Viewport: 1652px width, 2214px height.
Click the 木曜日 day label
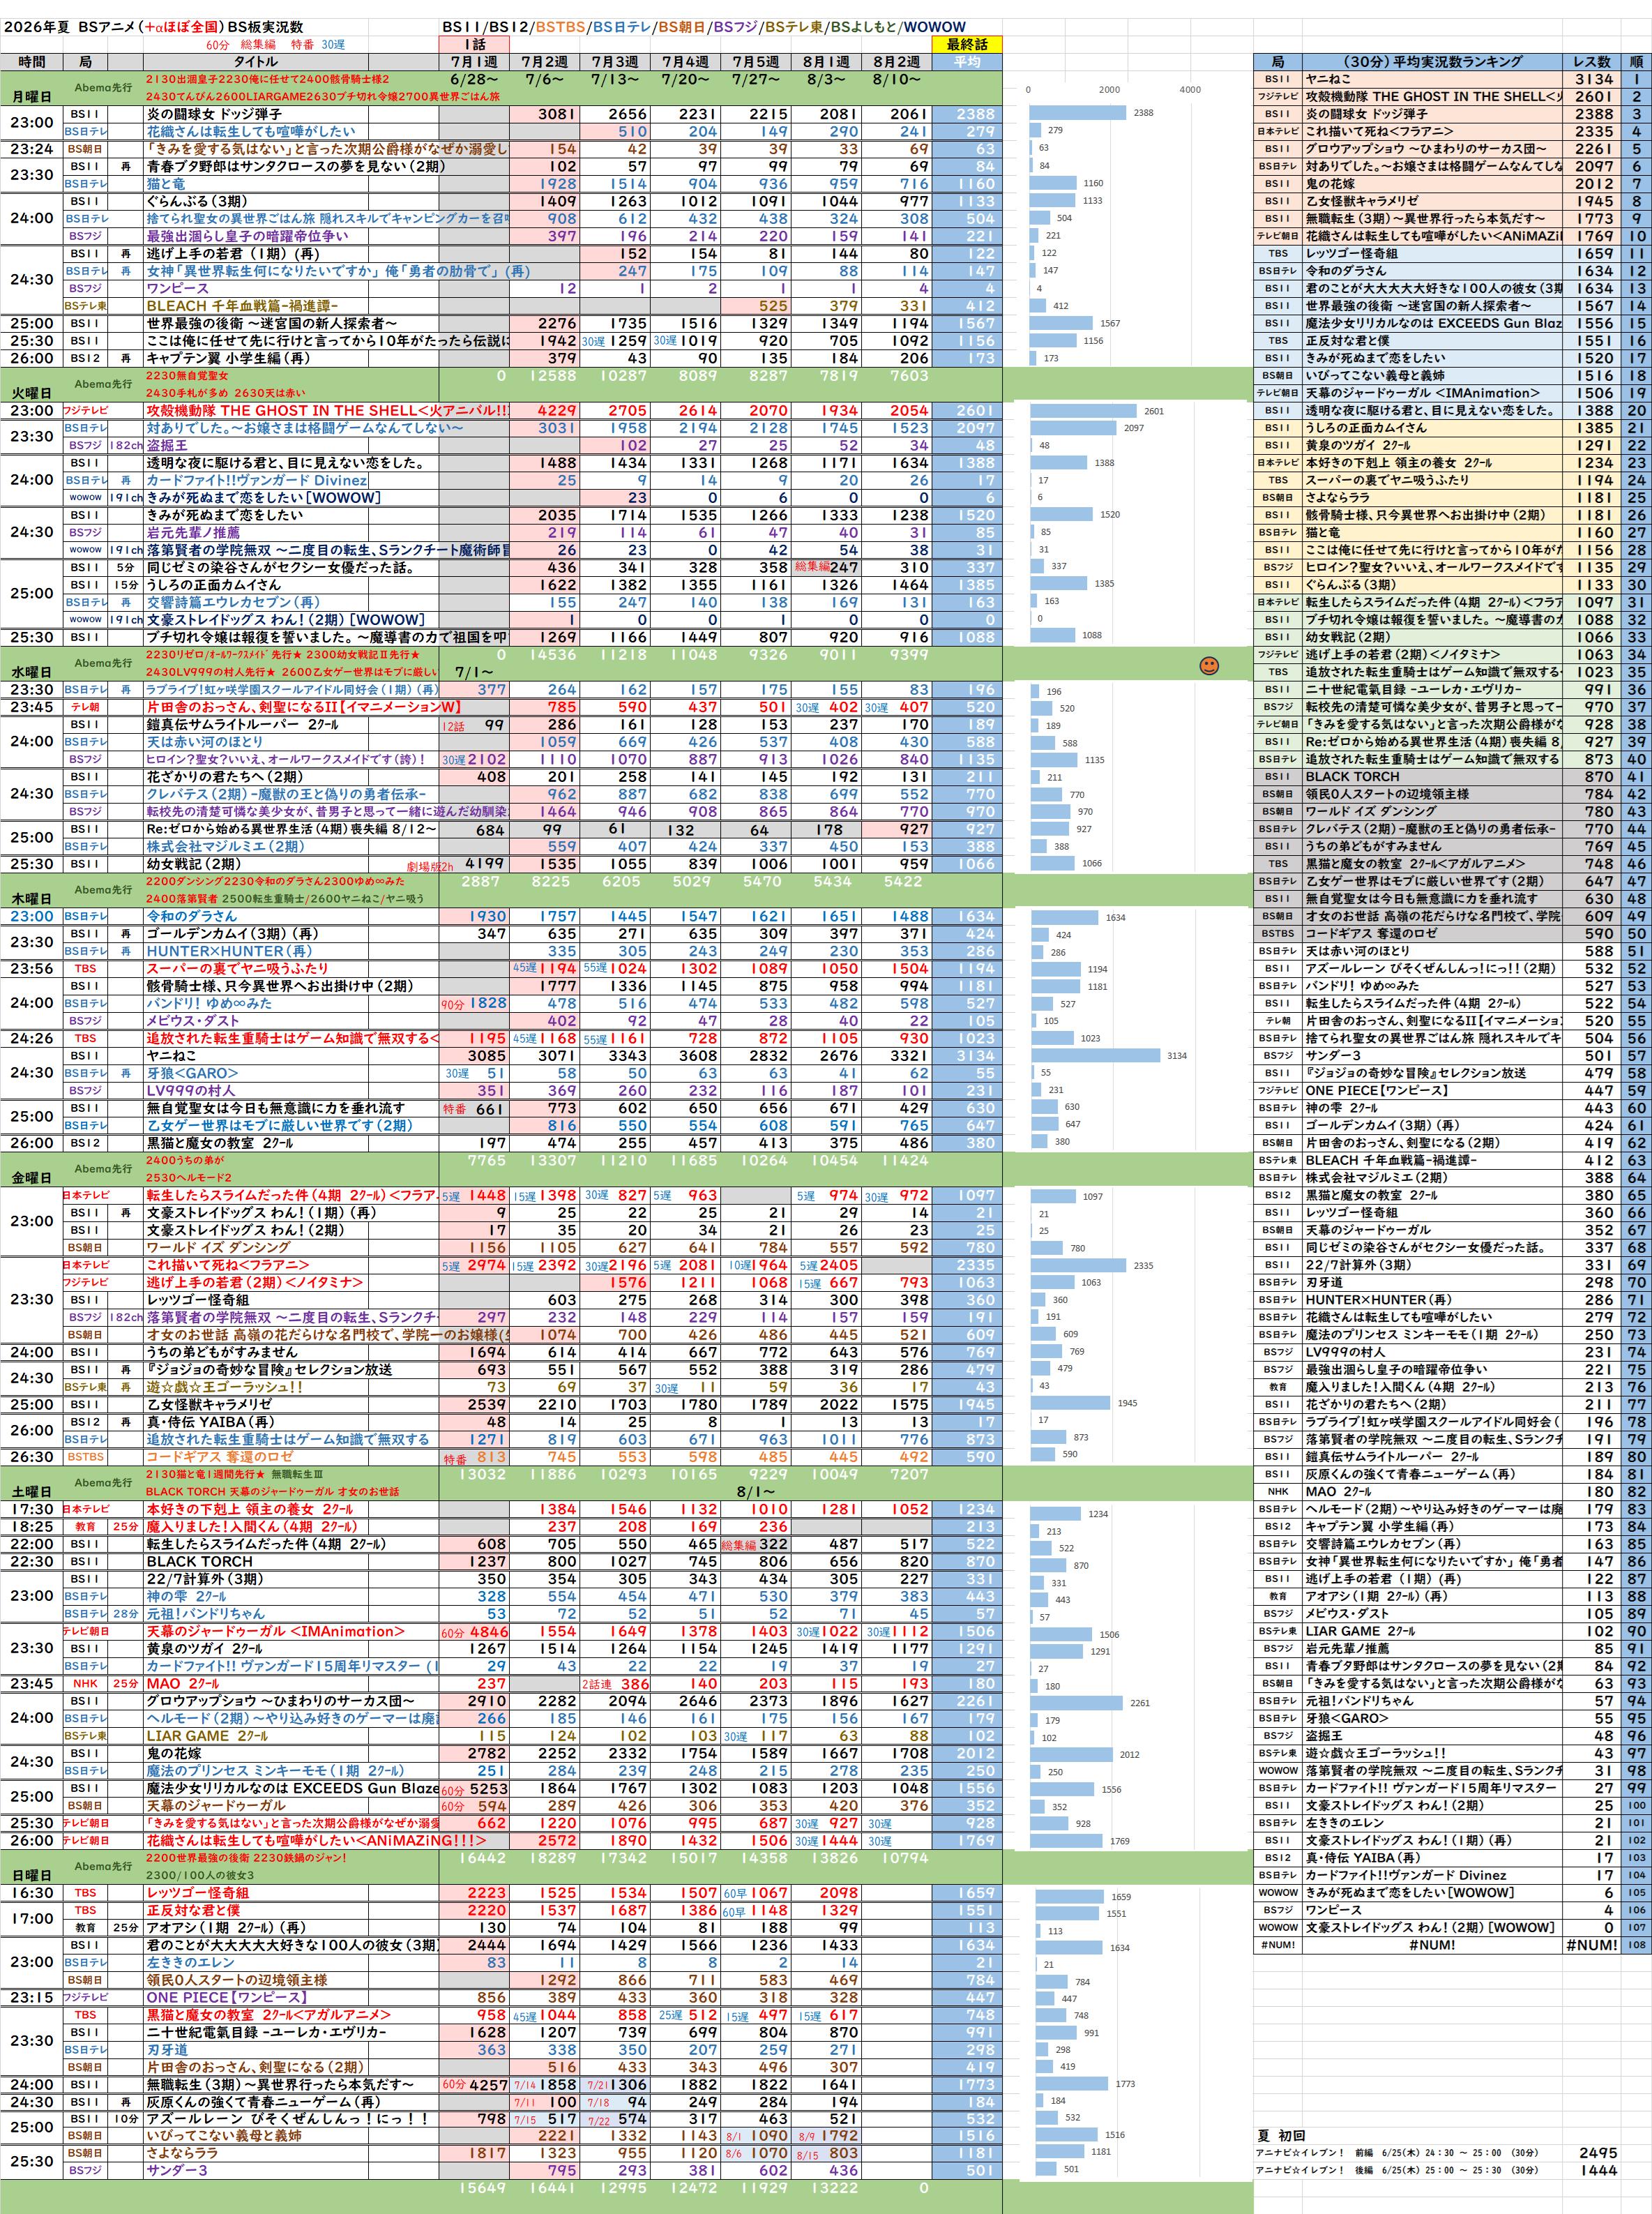[x=32, y=899]
